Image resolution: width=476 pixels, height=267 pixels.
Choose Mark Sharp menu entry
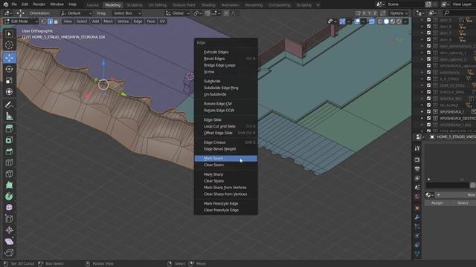[226, 174]
